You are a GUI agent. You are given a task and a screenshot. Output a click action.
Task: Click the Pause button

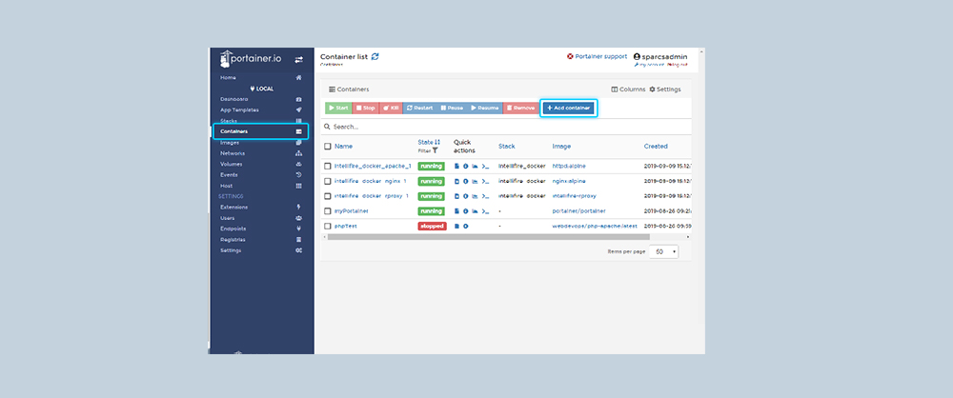452,109
